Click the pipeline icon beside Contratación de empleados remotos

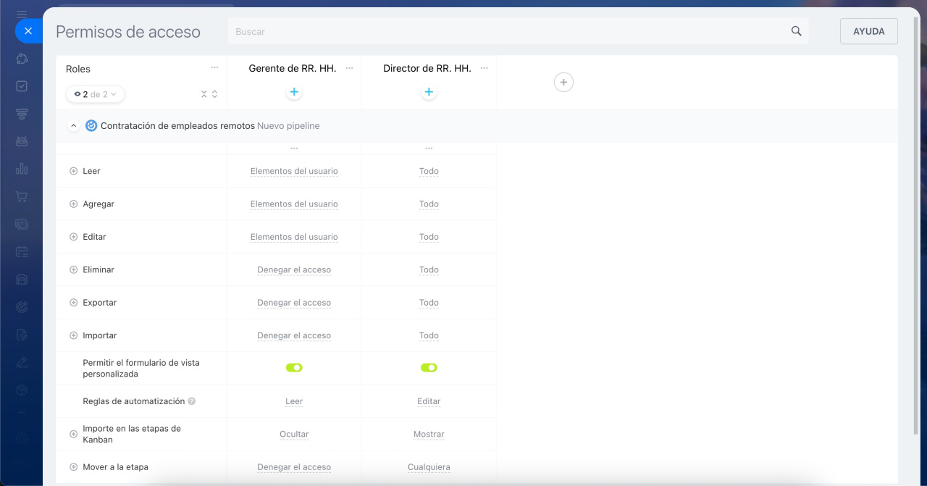pyautogui.click(x=91, y=125)
